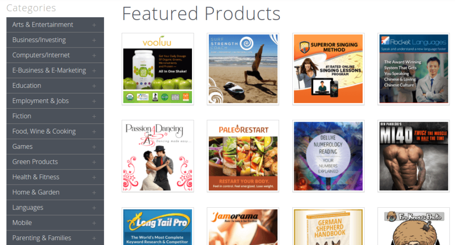The width and height of the screenshot is (455, 245).
Task: Open the Rocket Languages product tile
Action: click(x=414, y=69)
